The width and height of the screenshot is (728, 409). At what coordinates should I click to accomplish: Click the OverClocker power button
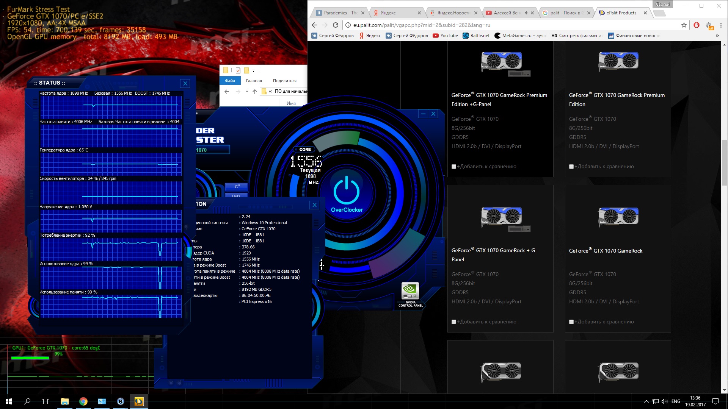(x=346, y=192)
